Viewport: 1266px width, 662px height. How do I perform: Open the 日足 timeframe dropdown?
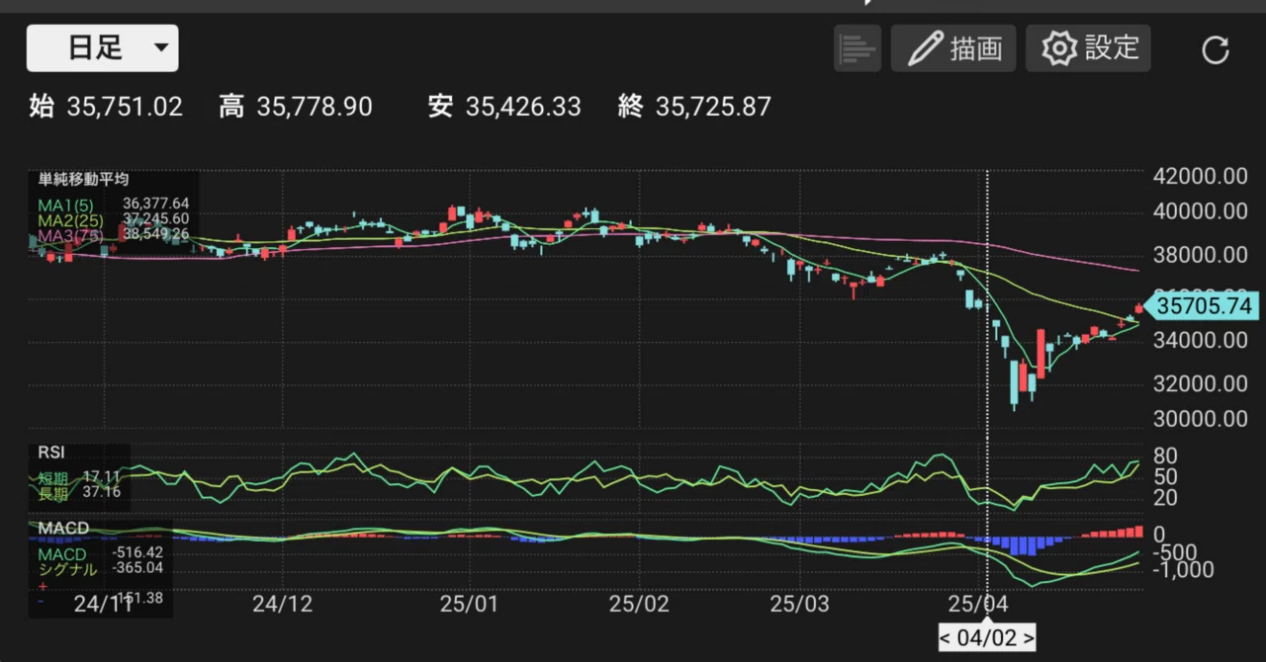[102, 48]
